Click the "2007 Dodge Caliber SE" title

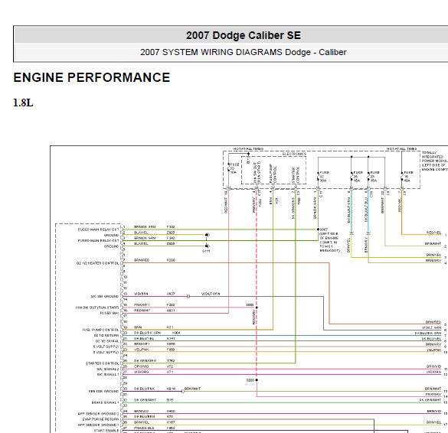(243, 35)
